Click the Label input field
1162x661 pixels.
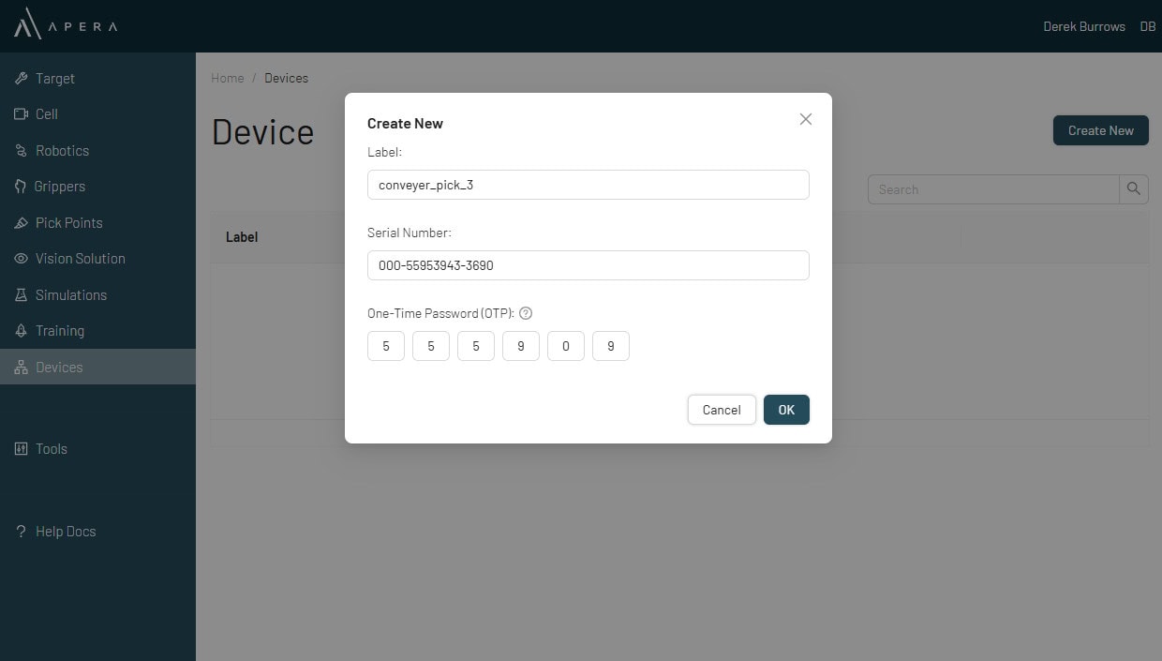[588, 185]
